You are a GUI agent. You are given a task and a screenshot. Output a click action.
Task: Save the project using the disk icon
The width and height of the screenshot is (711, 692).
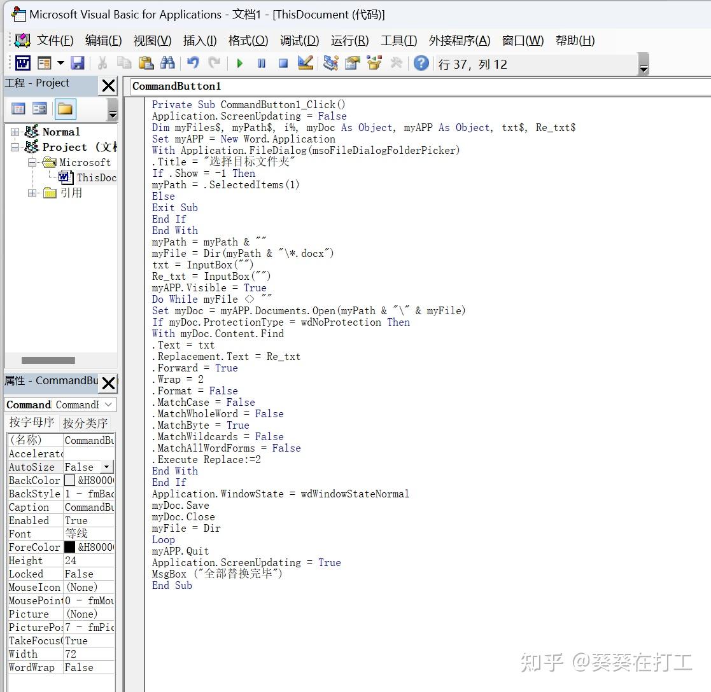click(77, 63)
